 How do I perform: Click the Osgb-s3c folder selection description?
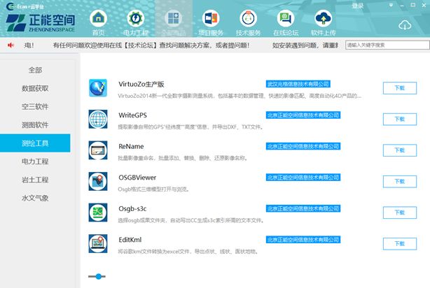pos(191,220)
